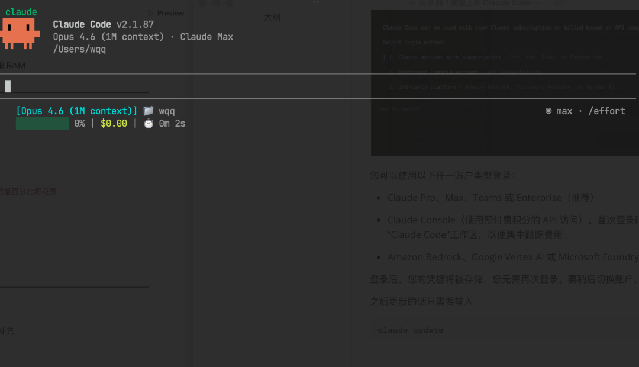The width and height of the screenshot is (639, 367).
Task: Click the max effort dot indicator
Action: click(548, 111)
